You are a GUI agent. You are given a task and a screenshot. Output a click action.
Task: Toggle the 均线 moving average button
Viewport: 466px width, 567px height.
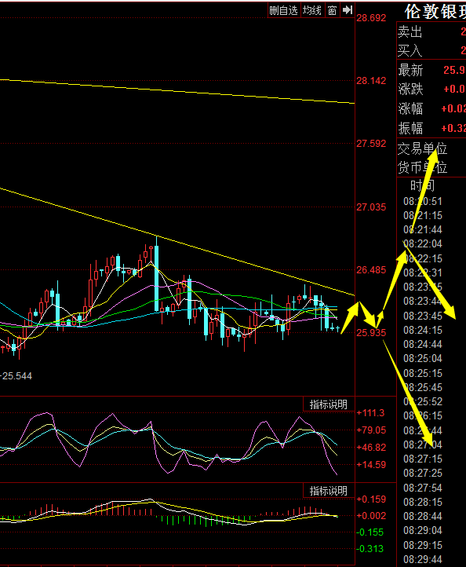tap(312, 10)
